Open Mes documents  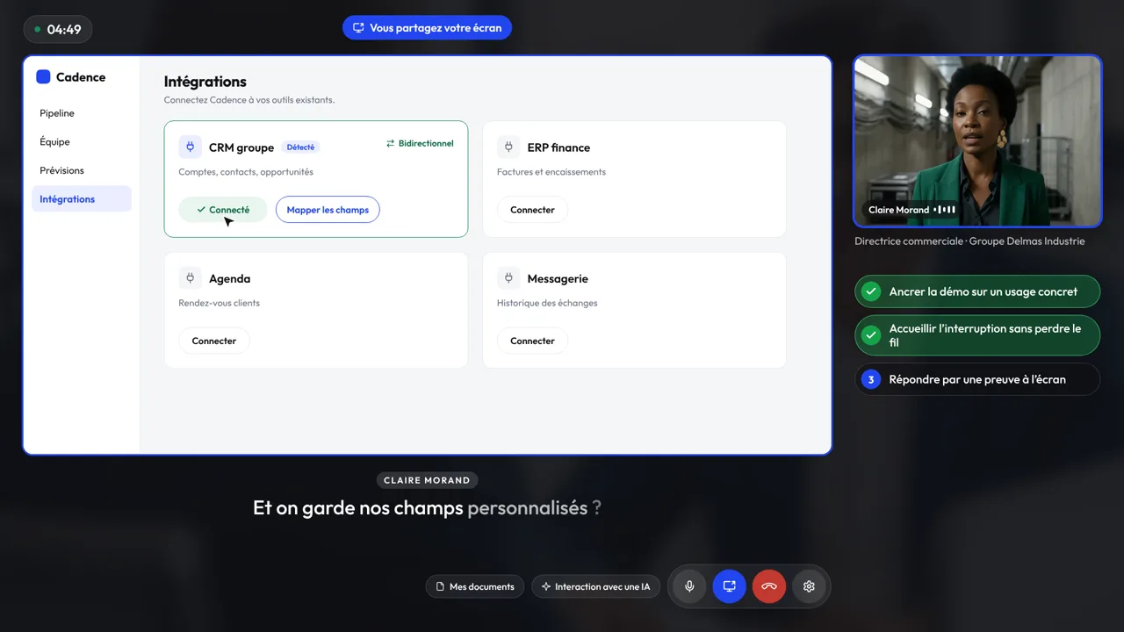pos(475,586)
